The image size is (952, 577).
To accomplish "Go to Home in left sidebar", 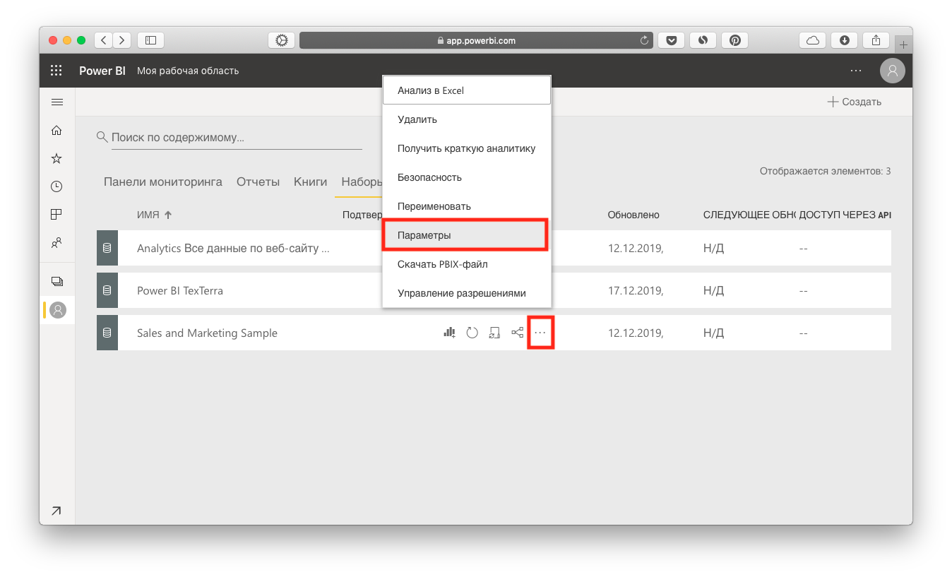I will pyautogui.click(x=57, y=130).
